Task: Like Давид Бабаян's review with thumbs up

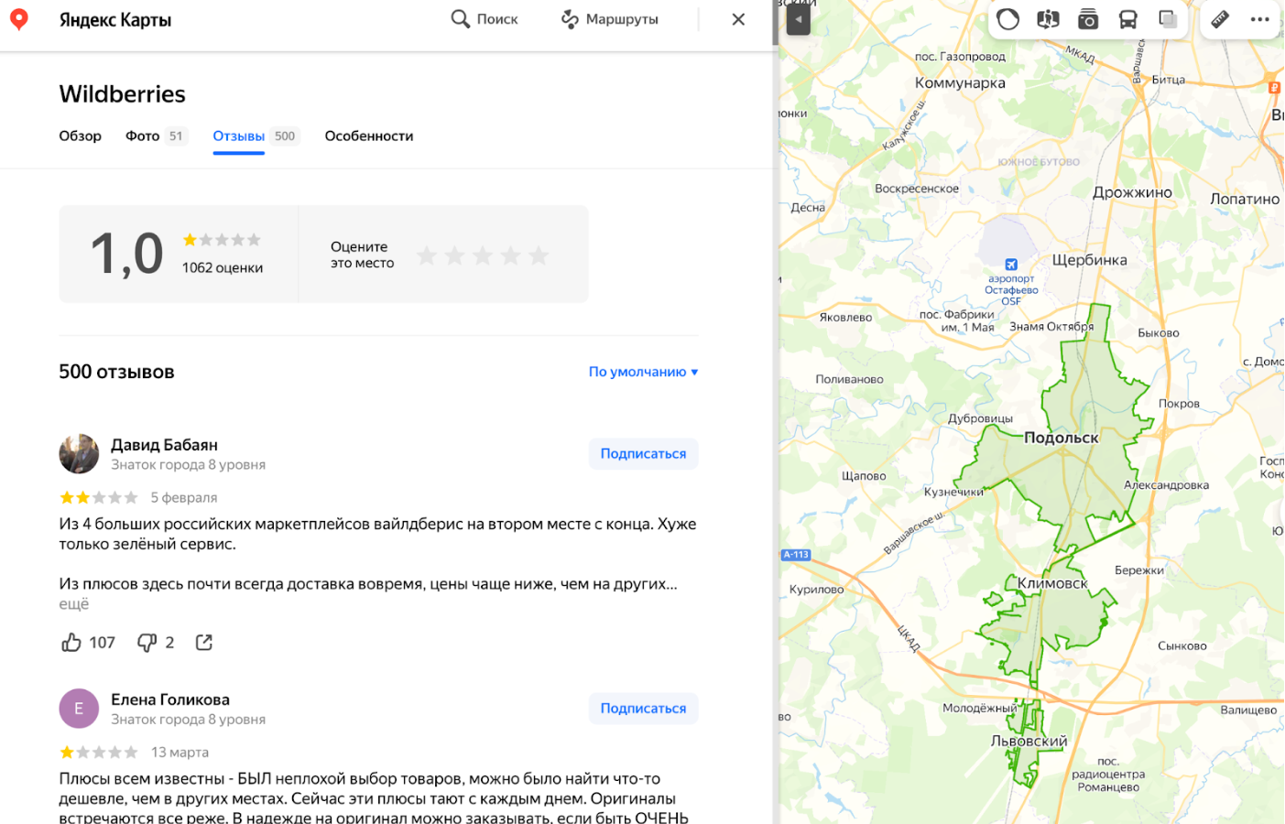Action: (x=71, y=643)
